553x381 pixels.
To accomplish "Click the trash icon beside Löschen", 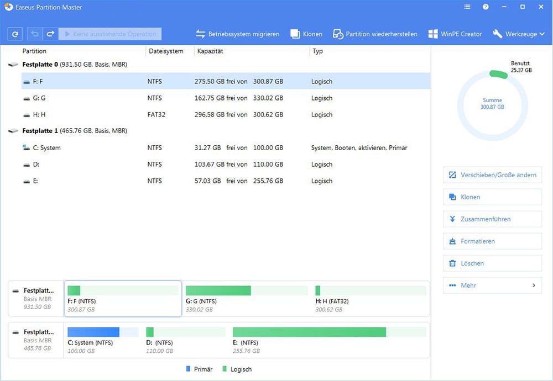I will [x=452, y=263].
